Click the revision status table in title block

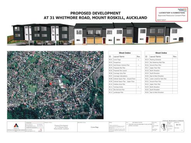[x=139, y=127]
